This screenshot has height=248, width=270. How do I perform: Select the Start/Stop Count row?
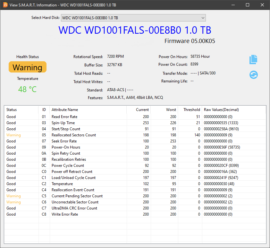pyautogui.click(x=135, y=129)
